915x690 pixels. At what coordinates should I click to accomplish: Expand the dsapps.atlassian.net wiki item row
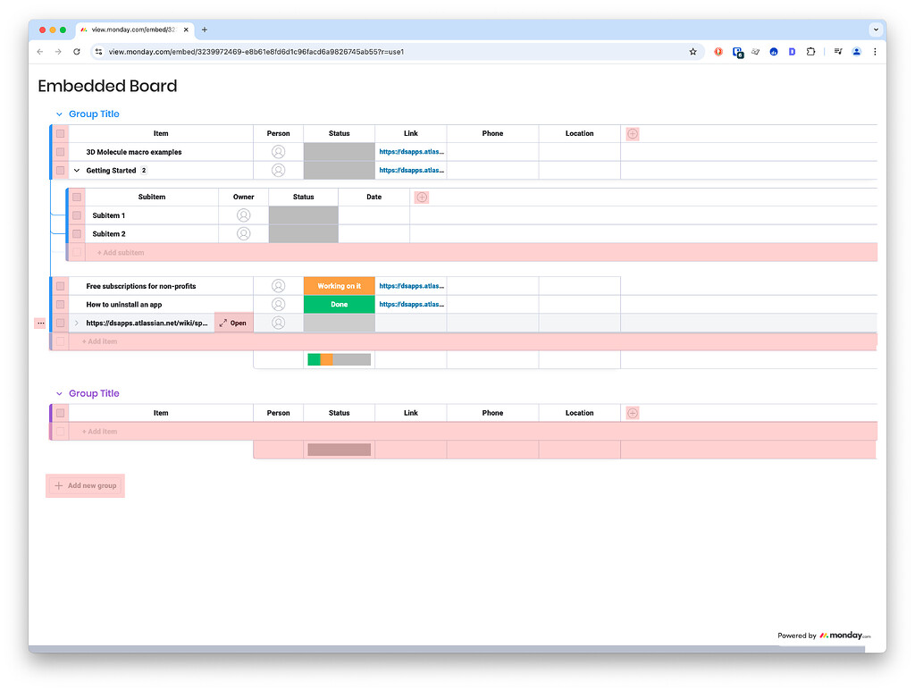(76, 323)
